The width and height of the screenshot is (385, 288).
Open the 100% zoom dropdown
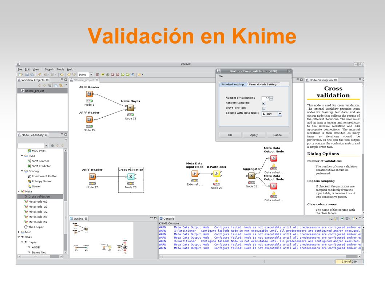coord(91,74)
